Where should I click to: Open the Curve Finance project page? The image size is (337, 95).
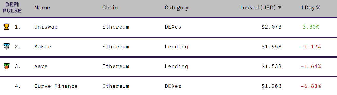[56, 86]
